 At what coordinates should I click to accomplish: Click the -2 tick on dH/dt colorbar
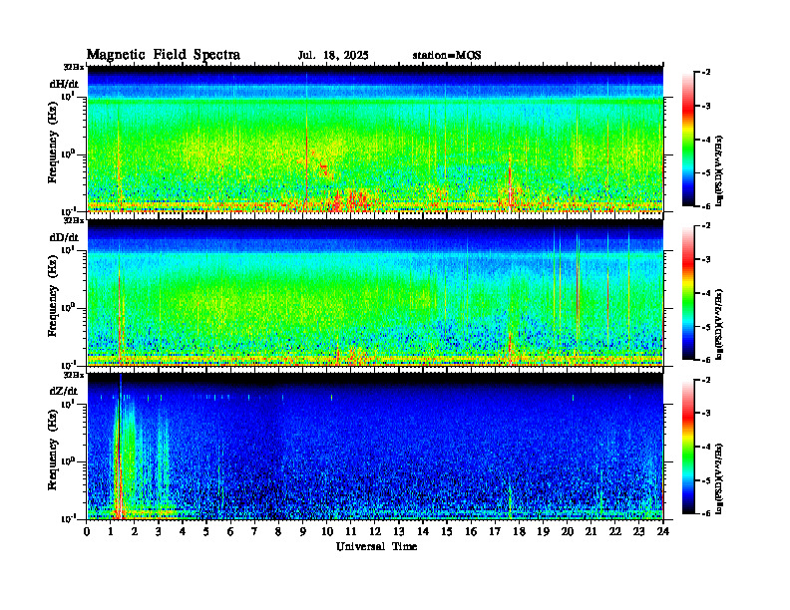pyautogui.click(x=706, y=73)
